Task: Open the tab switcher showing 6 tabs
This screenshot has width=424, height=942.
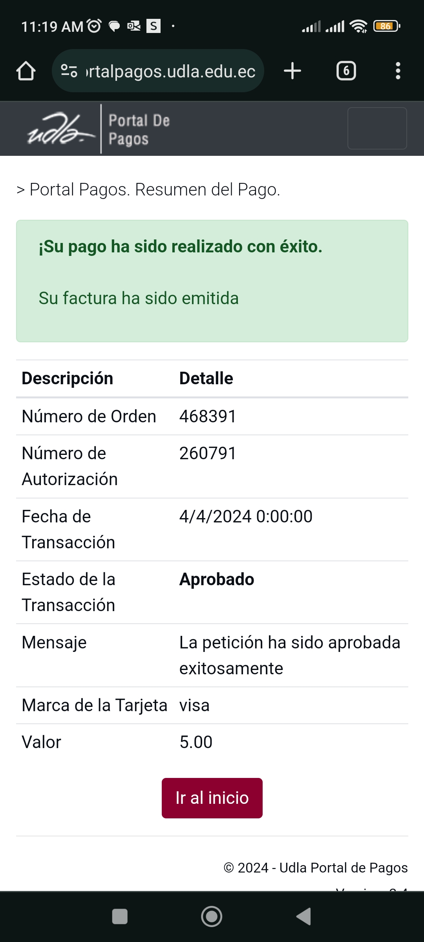Action: 346,71
